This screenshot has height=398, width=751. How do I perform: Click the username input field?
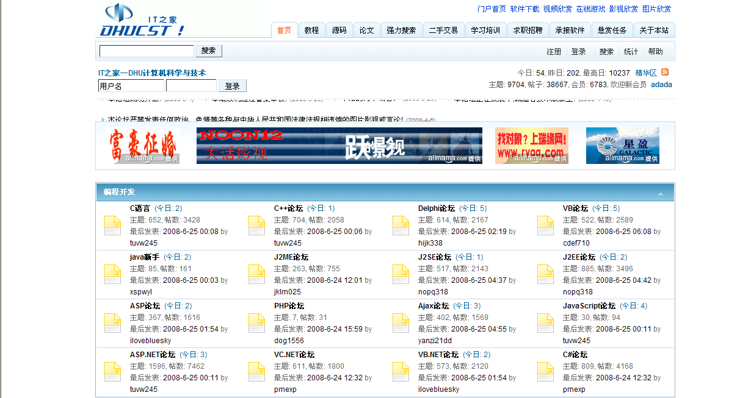(x=131, y=86)
